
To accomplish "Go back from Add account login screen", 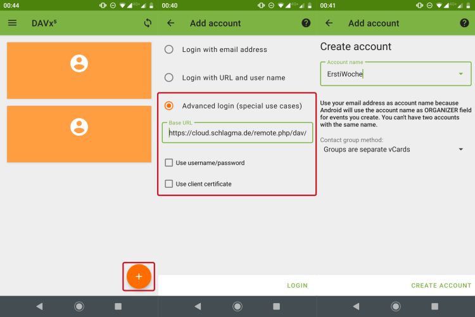I will click(171, 23).
